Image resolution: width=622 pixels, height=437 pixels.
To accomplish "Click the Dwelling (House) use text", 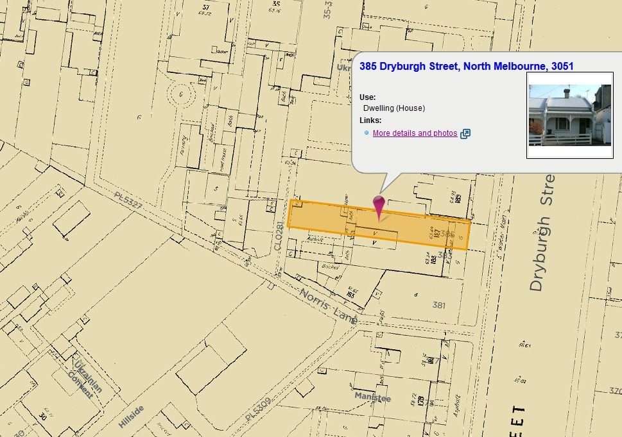I will [x=393, y=108].
